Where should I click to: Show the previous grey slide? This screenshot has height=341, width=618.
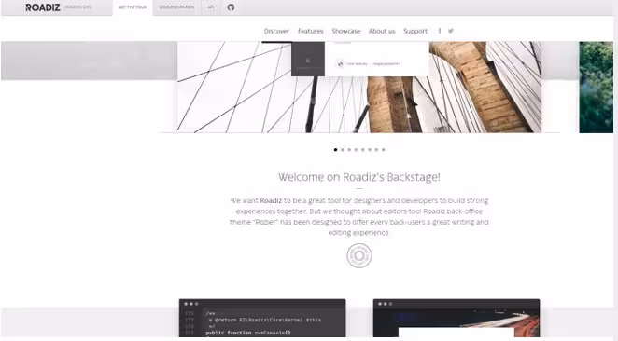[89, 61]
